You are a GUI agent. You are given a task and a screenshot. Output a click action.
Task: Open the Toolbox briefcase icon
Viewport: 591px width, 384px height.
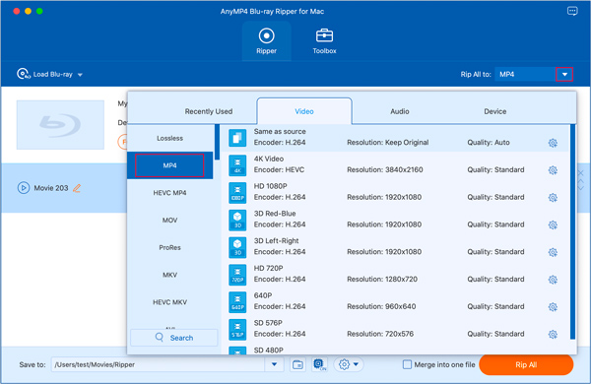pyautogui.click(x=324, y=35)
